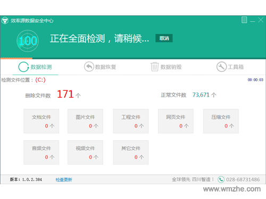The height and width of the screenshot is (199, 266).
Task: Select the 工程文件 category card
Action: click(x=131, y=121)
